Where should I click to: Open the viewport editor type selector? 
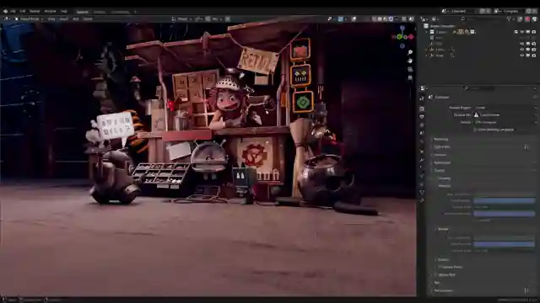tap(7, 19)
